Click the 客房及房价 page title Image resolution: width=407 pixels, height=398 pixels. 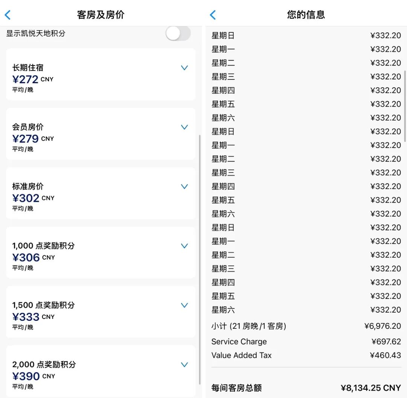pos(101,14)
